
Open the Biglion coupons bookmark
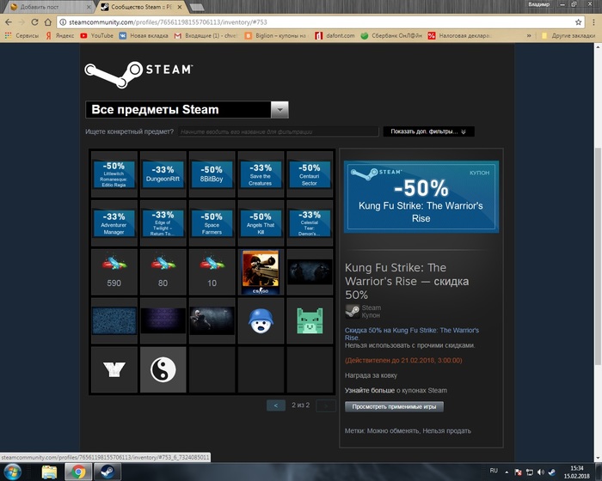tap(276, 36)
